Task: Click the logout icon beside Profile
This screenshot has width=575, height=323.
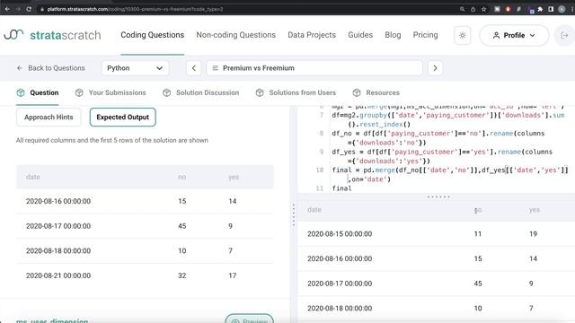Action: click(565, 36)
